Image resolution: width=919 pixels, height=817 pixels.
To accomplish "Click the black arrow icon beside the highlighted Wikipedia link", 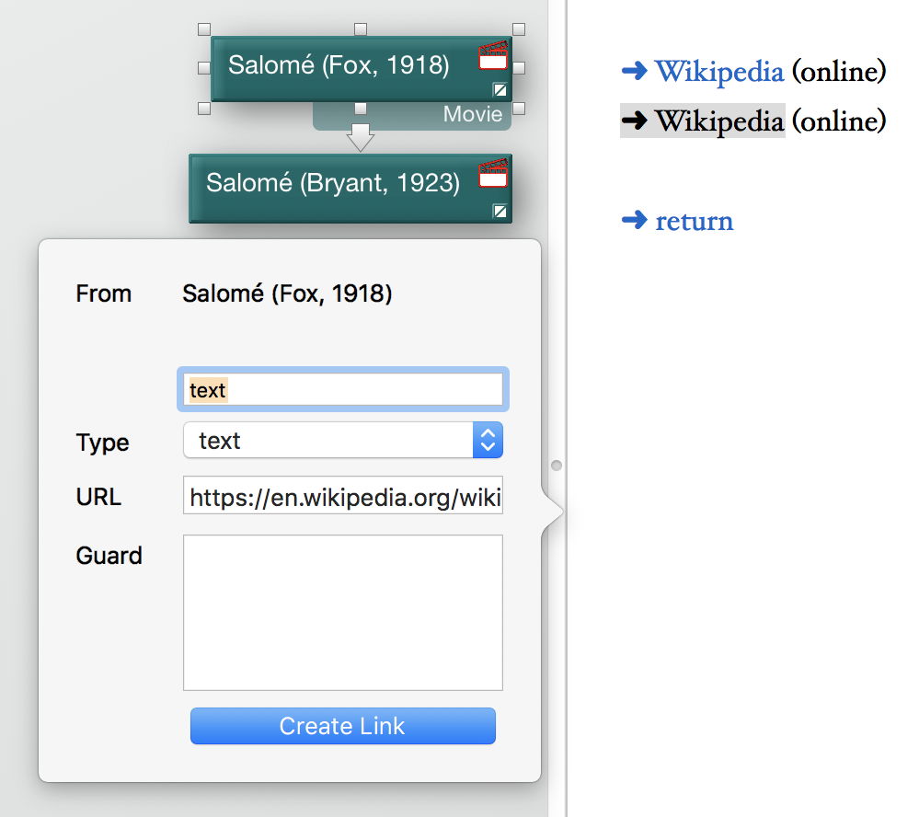I will point(636,121).
